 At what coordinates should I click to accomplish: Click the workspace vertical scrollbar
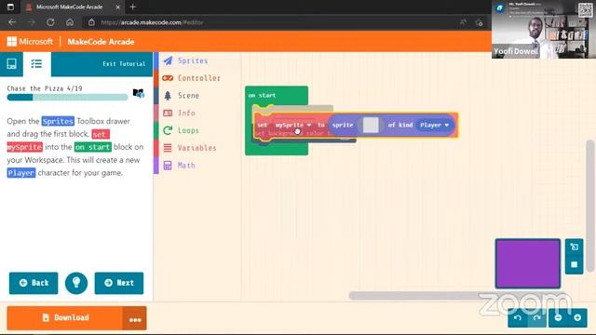click(589, 206)
